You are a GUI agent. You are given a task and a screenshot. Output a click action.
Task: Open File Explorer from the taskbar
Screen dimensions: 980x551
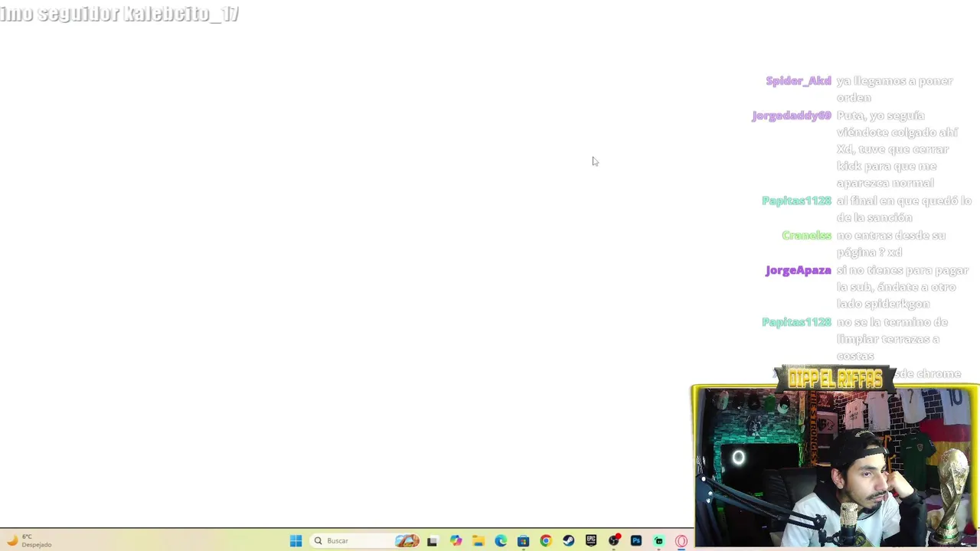478,541
